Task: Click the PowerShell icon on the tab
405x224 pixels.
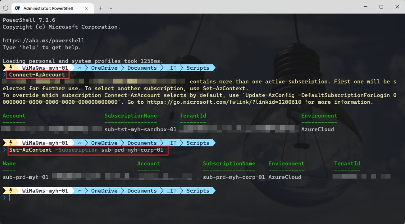Action: (x=17, y=8)
